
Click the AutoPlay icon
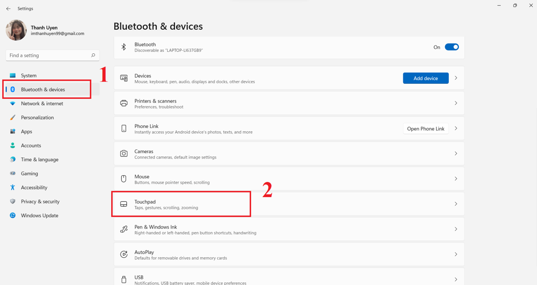pos(124,254)
